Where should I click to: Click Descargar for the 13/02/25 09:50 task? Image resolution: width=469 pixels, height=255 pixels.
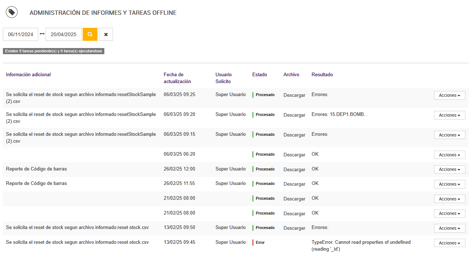[x=294, y=228]
